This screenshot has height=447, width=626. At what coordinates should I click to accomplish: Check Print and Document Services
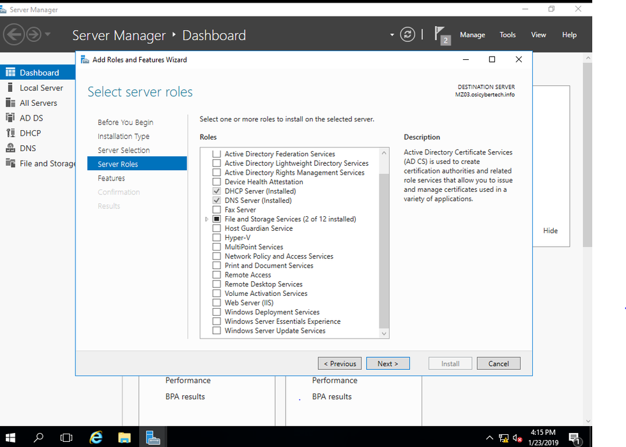(217, 265)
